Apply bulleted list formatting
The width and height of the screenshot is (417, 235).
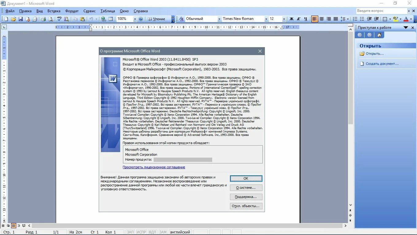[x=362, y=19]
